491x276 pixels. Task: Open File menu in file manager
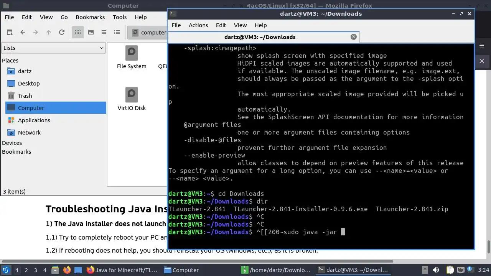coord(9,17)
